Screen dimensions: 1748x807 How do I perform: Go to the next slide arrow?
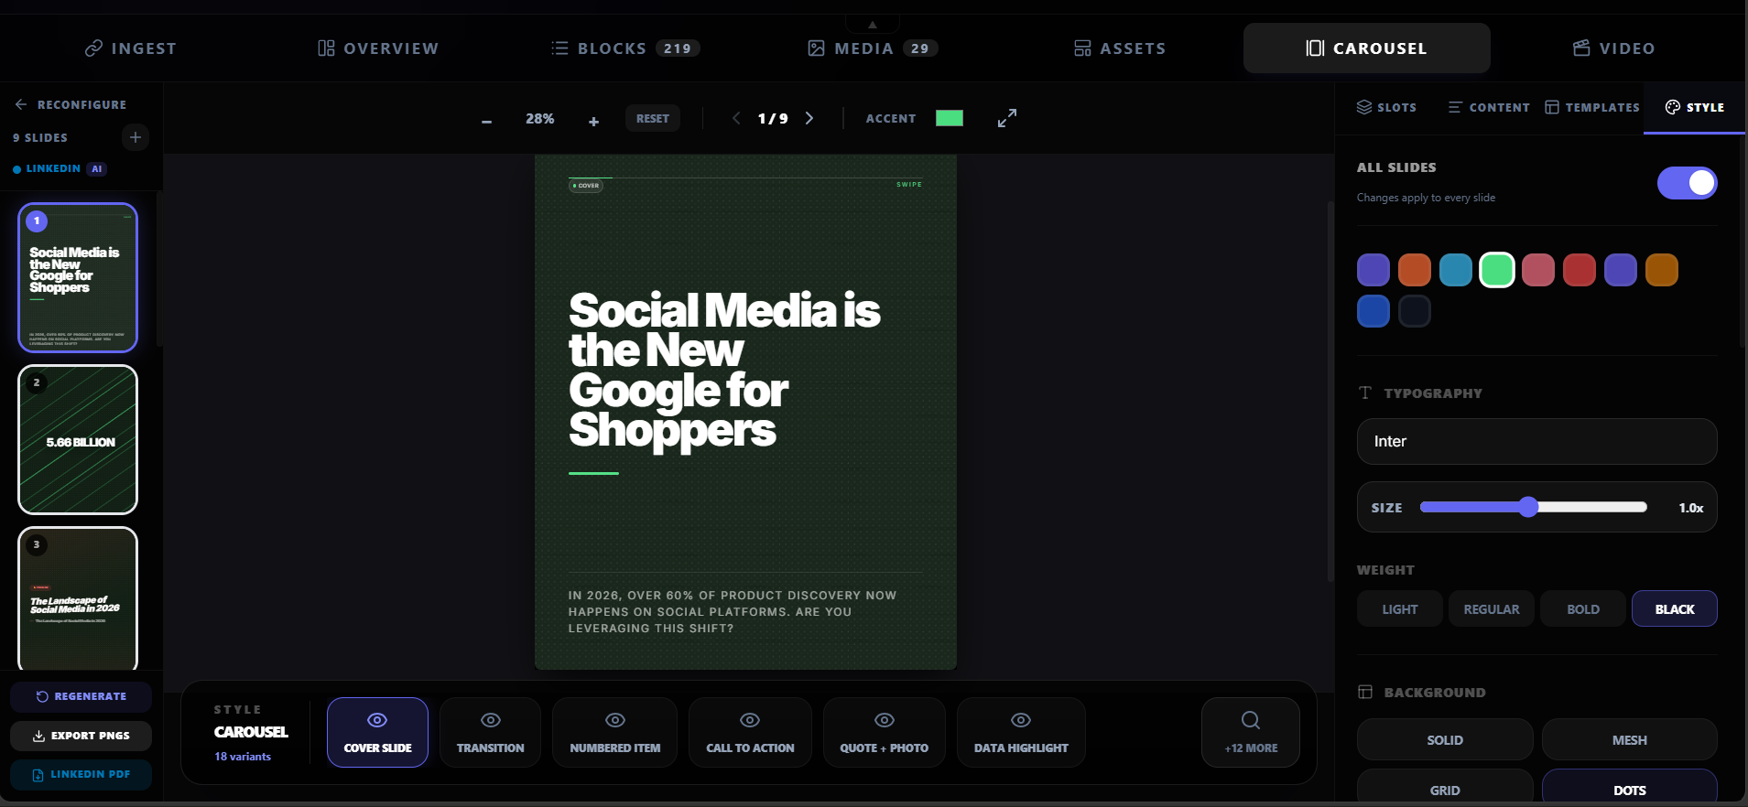[809, 118]
